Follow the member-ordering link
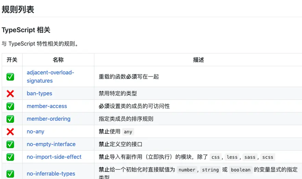The height and width of the screenshot is (179, 302). tap(49, 119)
